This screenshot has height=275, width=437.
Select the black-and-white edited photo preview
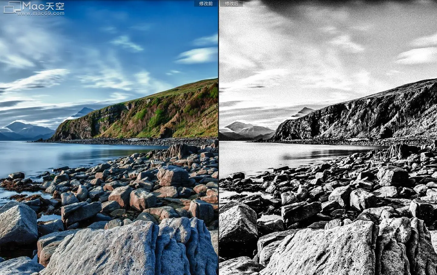[x=328, y=138]
